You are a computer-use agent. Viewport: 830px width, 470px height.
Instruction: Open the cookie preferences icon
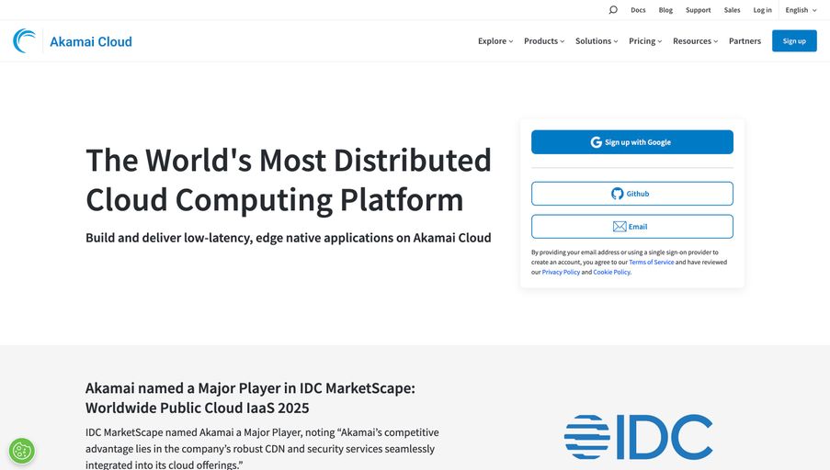[22, 451]
